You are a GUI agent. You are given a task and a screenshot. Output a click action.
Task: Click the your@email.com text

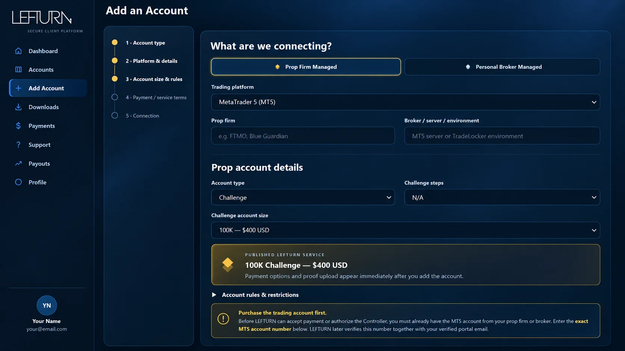(47, 329)
